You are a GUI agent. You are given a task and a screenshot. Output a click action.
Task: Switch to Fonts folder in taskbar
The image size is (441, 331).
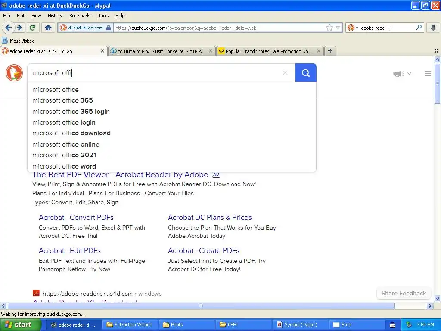tap(186, 325)
